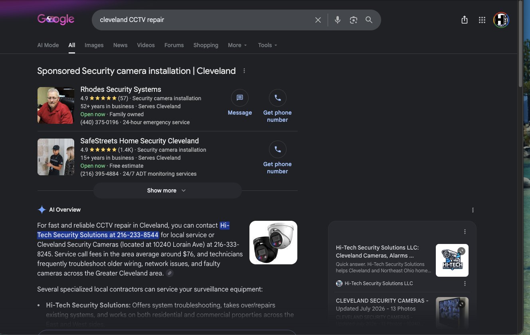Image resolution: width=530 pixels, height=335 pixels.
Task: Click the Rhodes 4.9 star rating (57)
Action: pyautogui.click(x=104, y=98)
